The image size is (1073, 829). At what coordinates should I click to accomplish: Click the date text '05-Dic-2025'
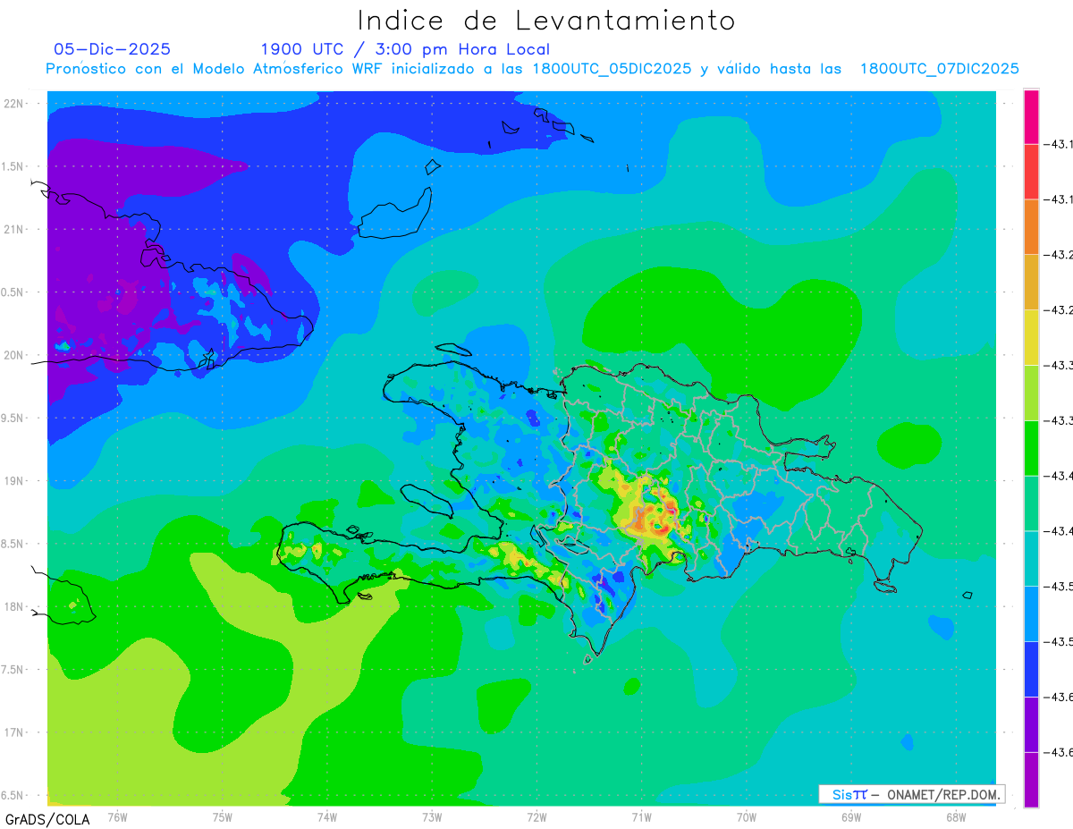pyautogui.click(x=112, y=49)
